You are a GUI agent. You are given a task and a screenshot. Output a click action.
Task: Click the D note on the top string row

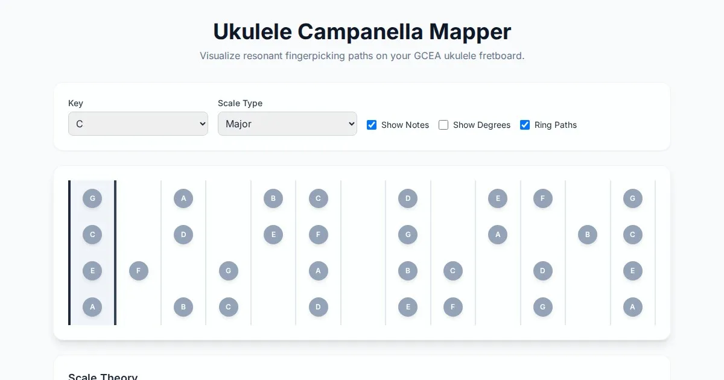click(408, 198)
